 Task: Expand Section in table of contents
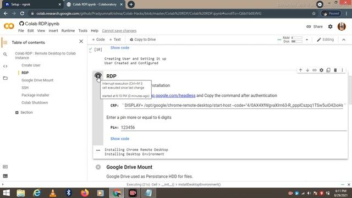(17, 112)
